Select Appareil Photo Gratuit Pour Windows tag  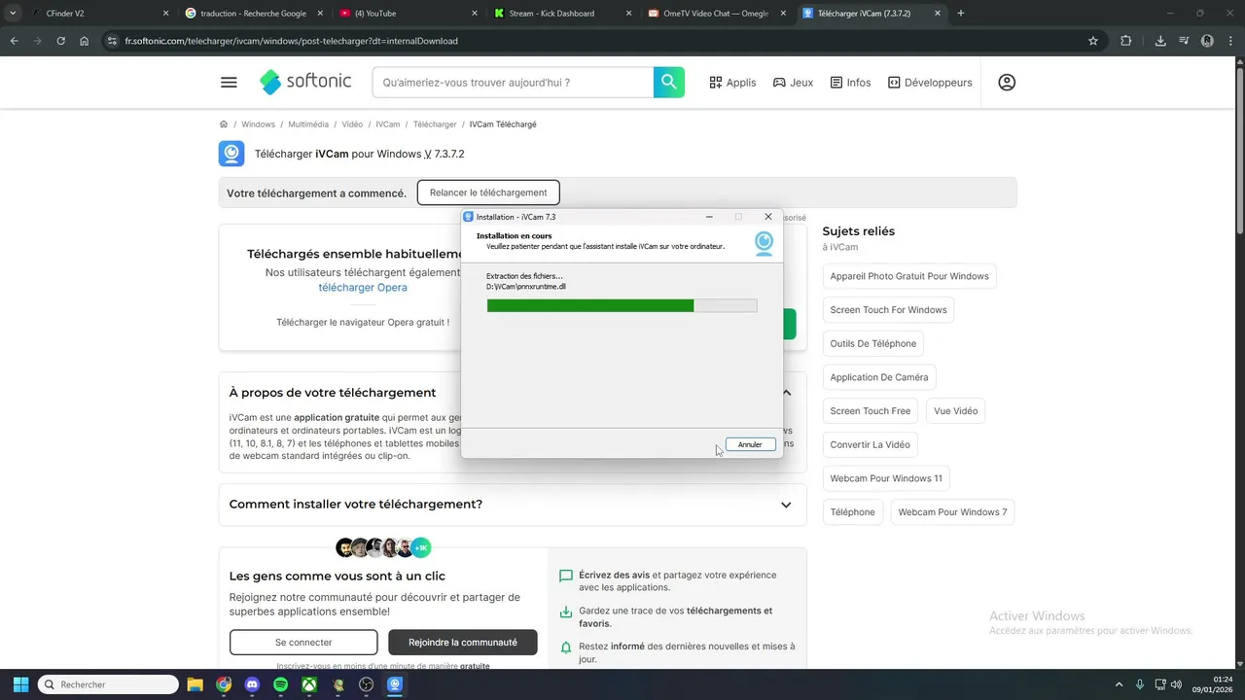click(909, 276)
